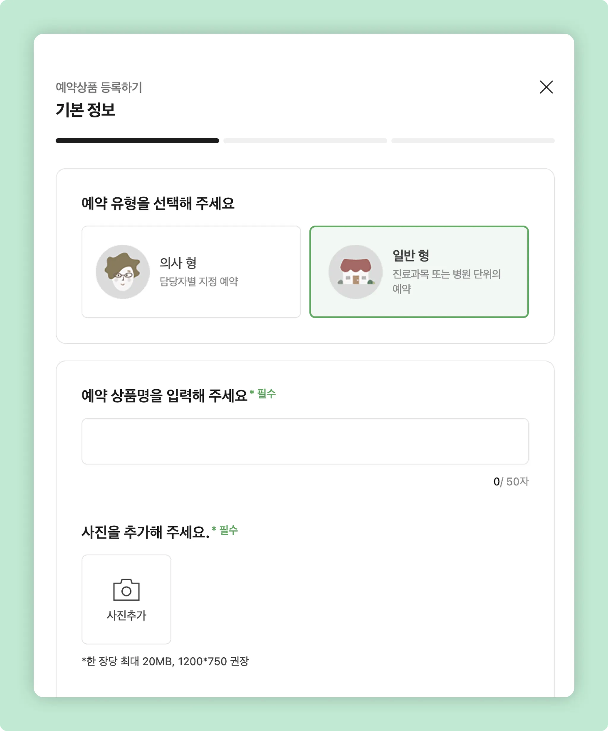This screenshot has width=608, height=731.
Task: Click the 필수 tag beside 사진을 추가해 주세요
Action: [x=228, y=530]
